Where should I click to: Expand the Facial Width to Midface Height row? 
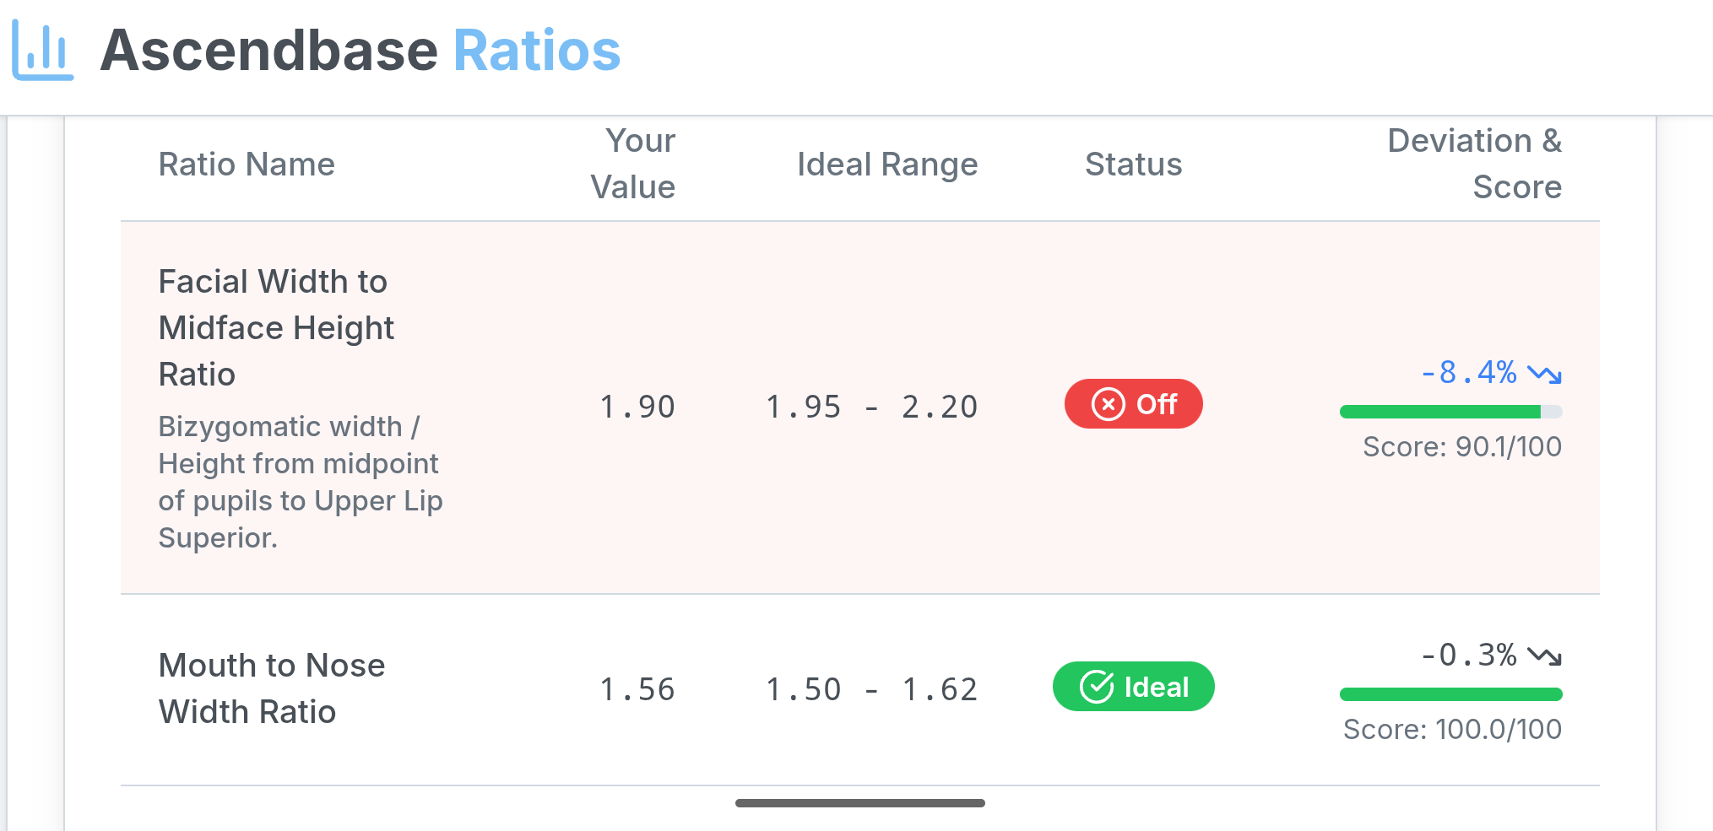point(275,327)
